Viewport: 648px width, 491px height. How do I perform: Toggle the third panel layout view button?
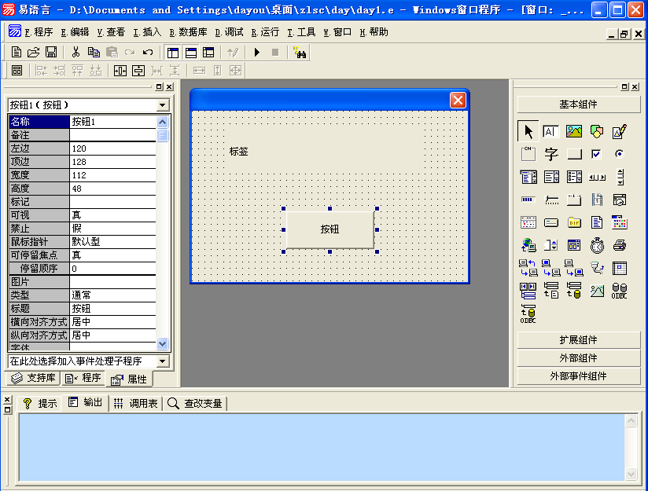208,53
